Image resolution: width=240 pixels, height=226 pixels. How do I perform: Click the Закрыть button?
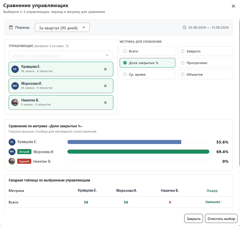193,218
